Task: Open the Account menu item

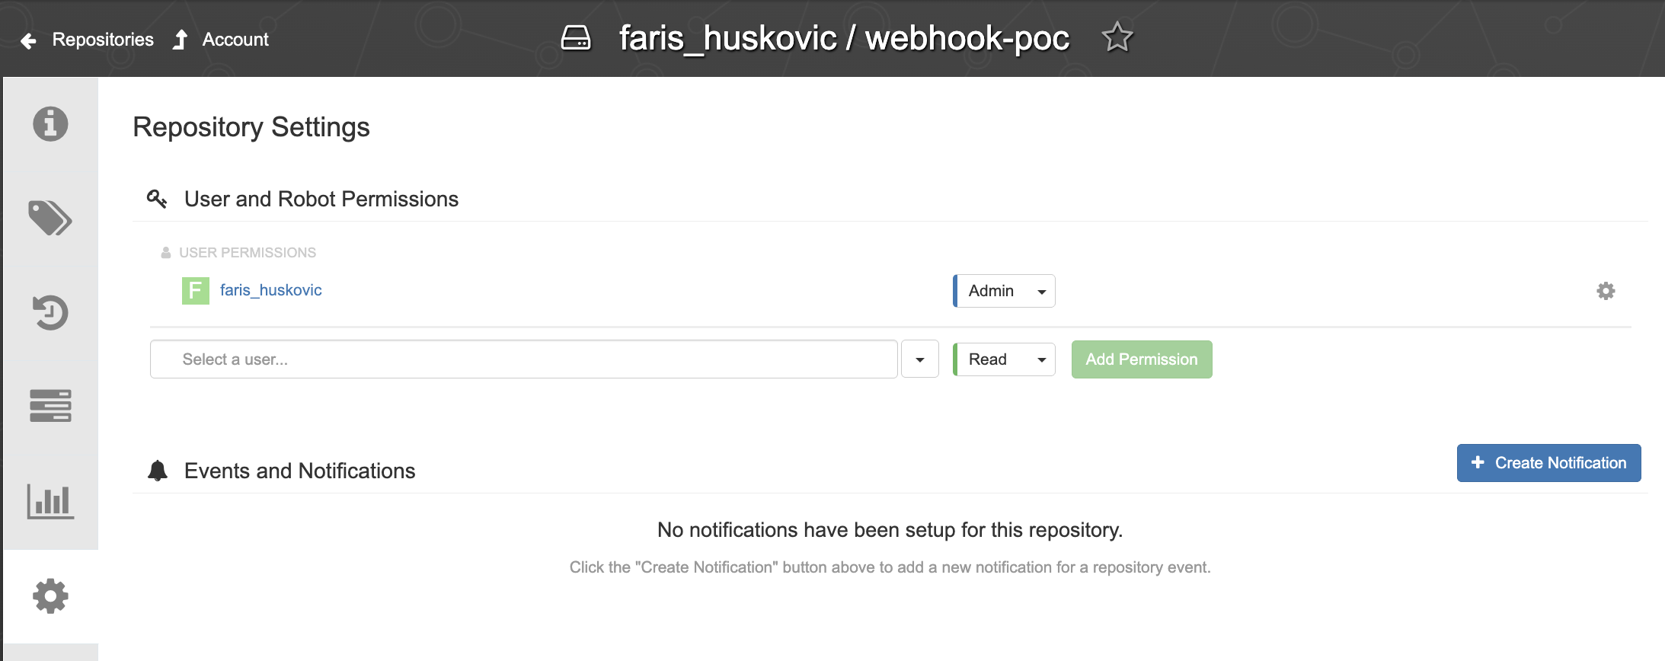Action: (235, 39)
